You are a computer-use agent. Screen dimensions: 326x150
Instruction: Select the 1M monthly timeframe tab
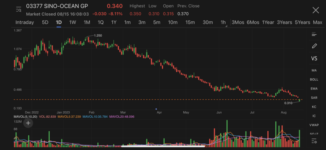[87, 23]
